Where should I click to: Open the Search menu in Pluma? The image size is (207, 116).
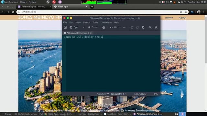87,23
